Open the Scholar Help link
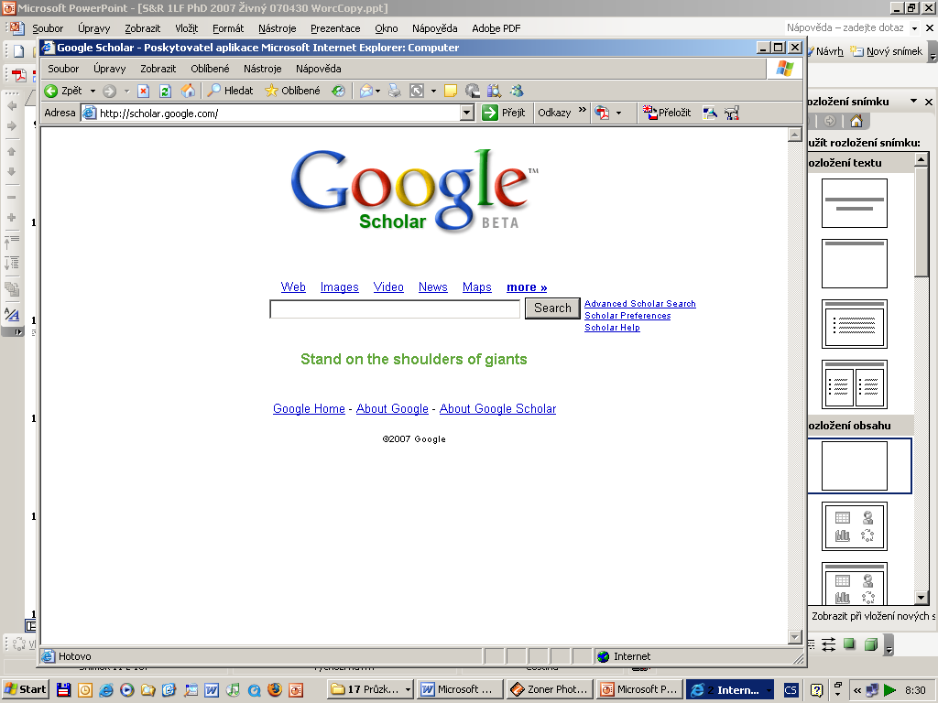The height and width of the screenshot is (703, 938). tap(612, 328)
